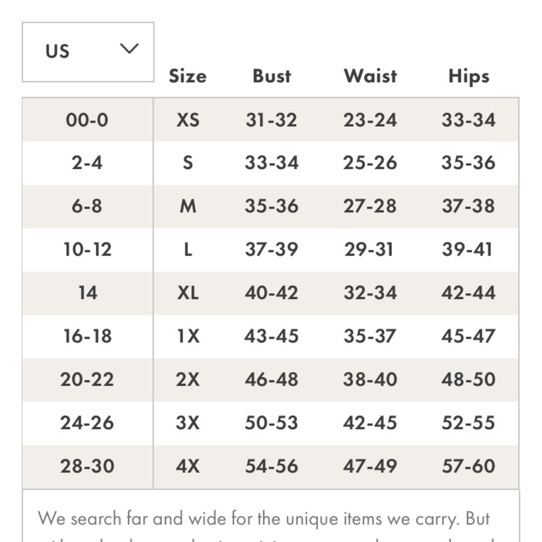Open the US size region dropdown
542x542 pixels.
pos(88,52)
